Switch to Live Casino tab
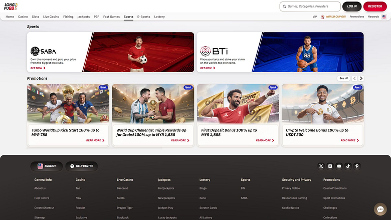Viewport: 391px width, 220px height. tap(51, 17)
